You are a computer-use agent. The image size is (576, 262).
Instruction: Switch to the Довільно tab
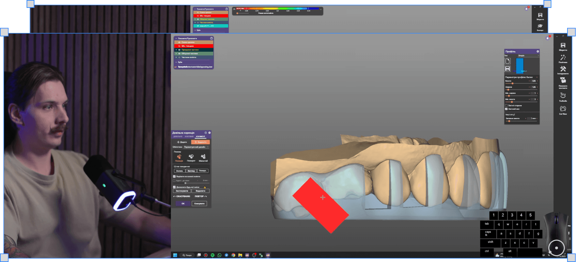point(178,136)
